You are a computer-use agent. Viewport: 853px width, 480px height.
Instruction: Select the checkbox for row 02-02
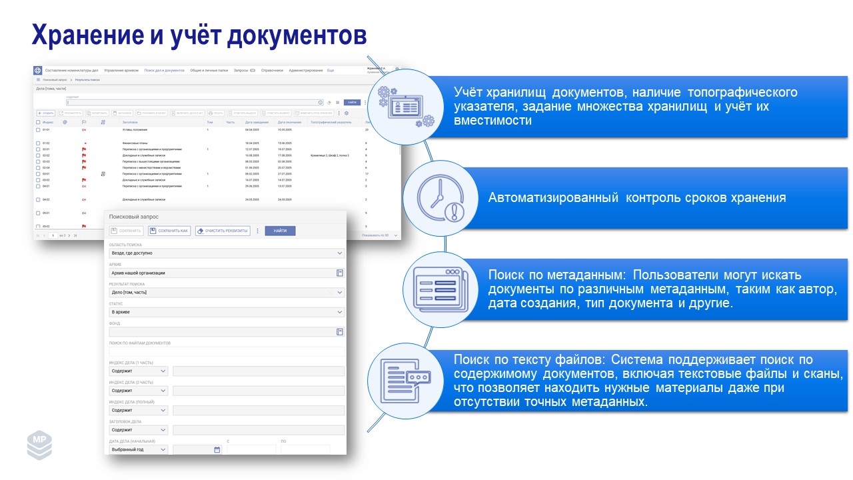tap(38, 155)
